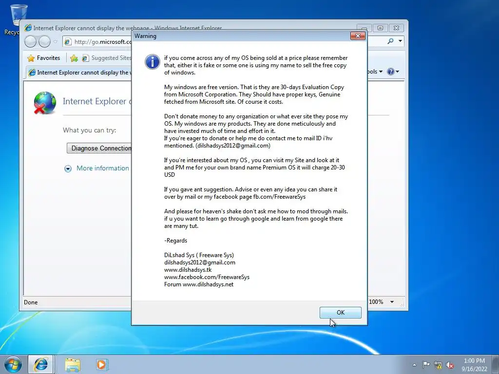Click the www.dilshadsys.tk text line

click(188, 270)
